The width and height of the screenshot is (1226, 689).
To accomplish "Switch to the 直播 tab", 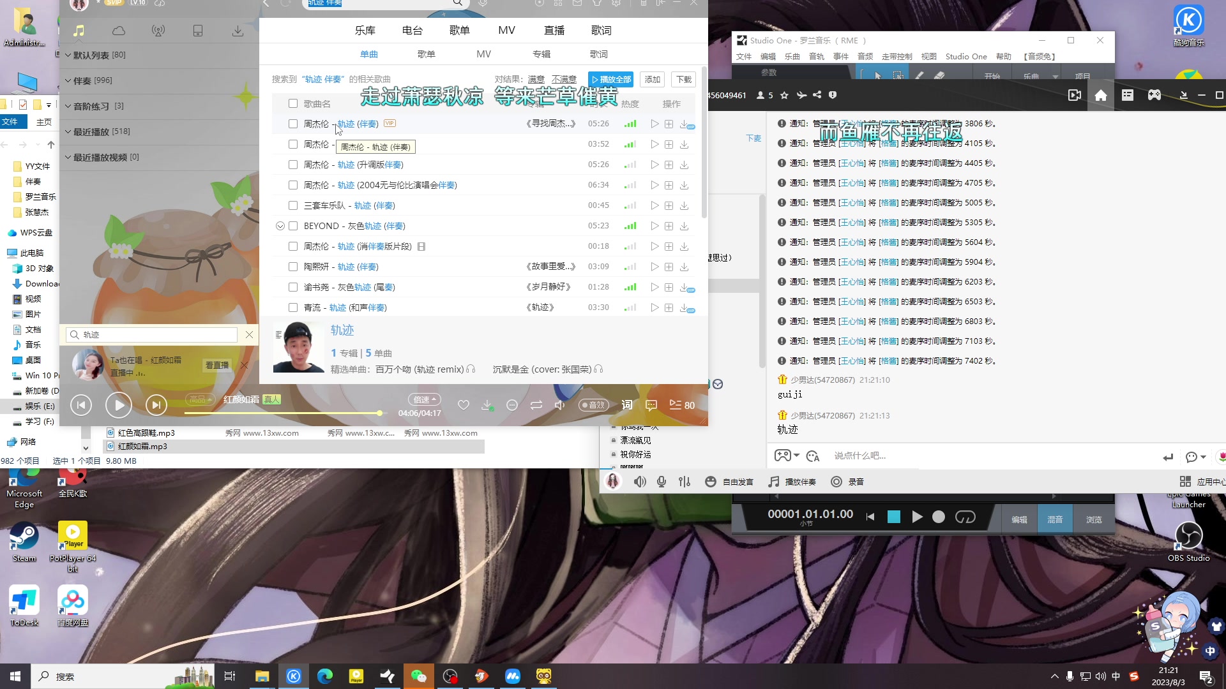I will [x=554, y=31].
